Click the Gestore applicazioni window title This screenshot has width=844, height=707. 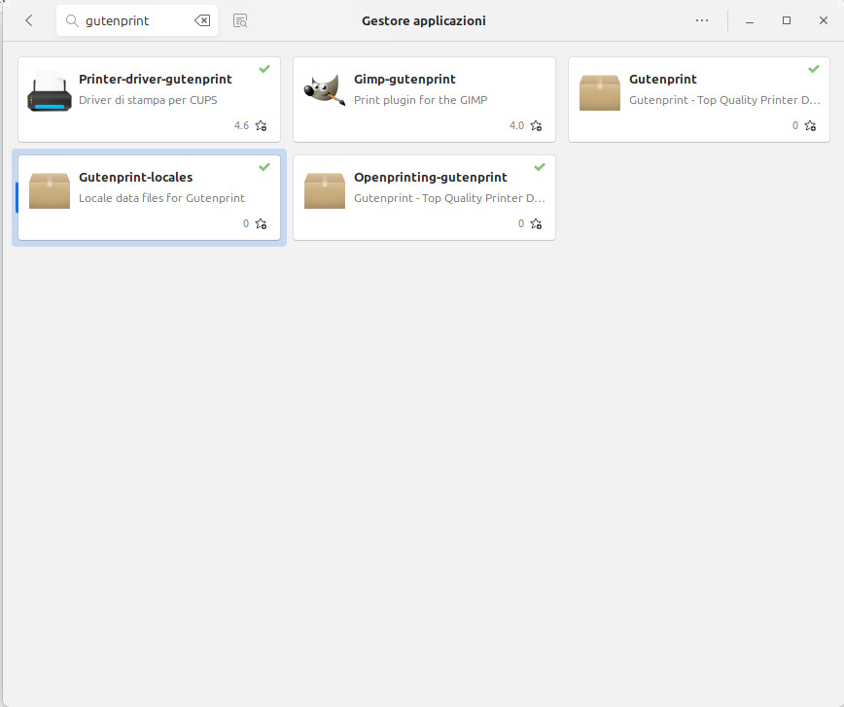tap(424, 21)
